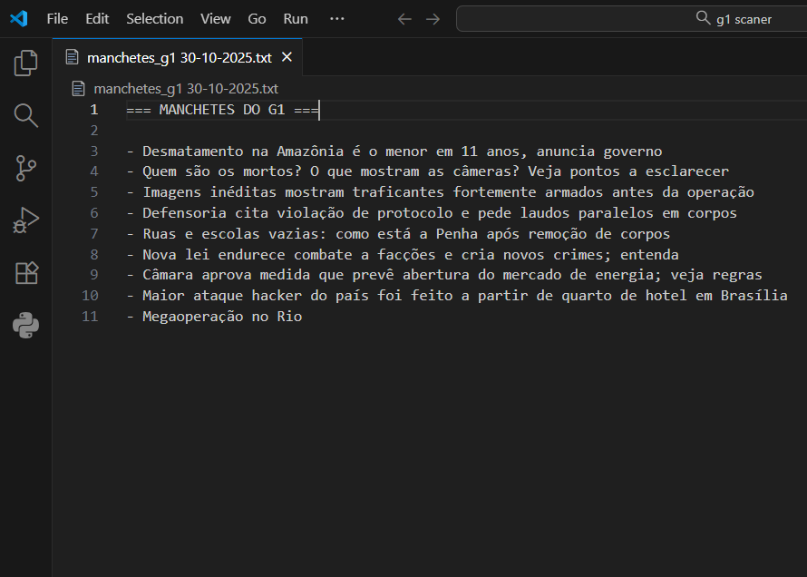Go back using the left arrow
This screenshot has height=577, width=807.
point(404,19)
